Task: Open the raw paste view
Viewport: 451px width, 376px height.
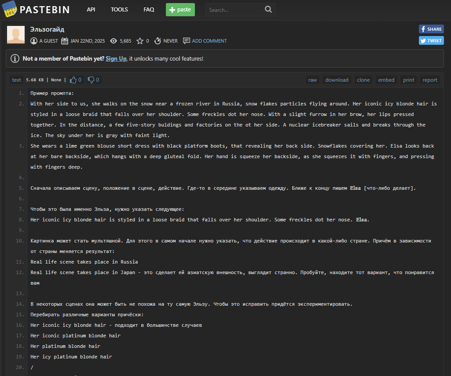Action: point(312,80)
